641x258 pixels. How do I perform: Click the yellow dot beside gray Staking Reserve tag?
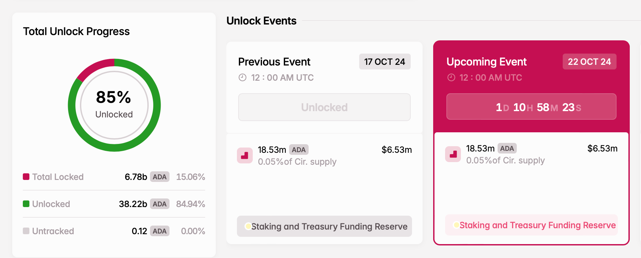coord(248,226)
